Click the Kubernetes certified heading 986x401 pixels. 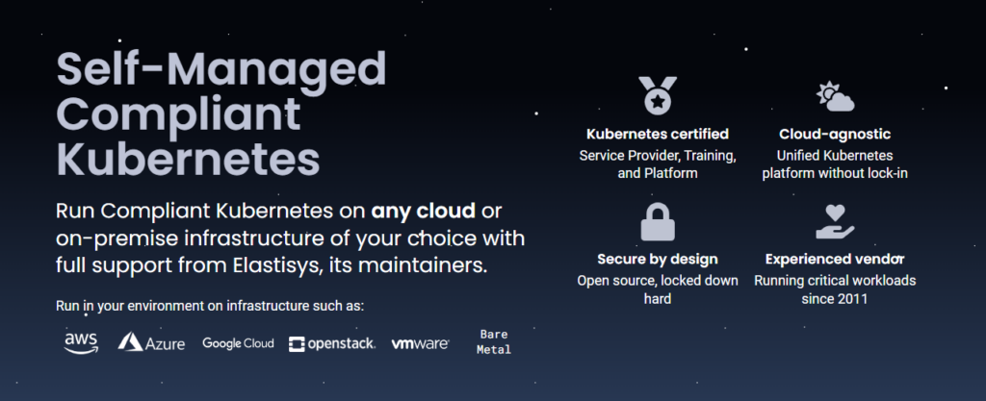pos(658,134)
